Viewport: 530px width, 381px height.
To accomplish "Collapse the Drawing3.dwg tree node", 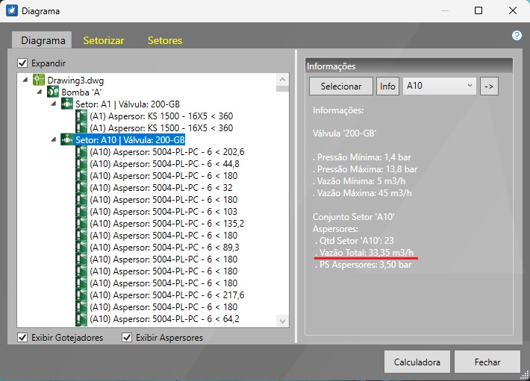I will click(26, 81).
